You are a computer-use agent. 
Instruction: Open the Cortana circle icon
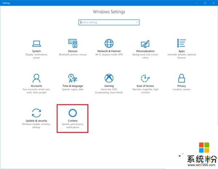pos(73,113)
